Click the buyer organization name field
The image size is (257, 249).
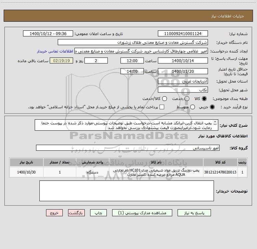pos(133,42)
